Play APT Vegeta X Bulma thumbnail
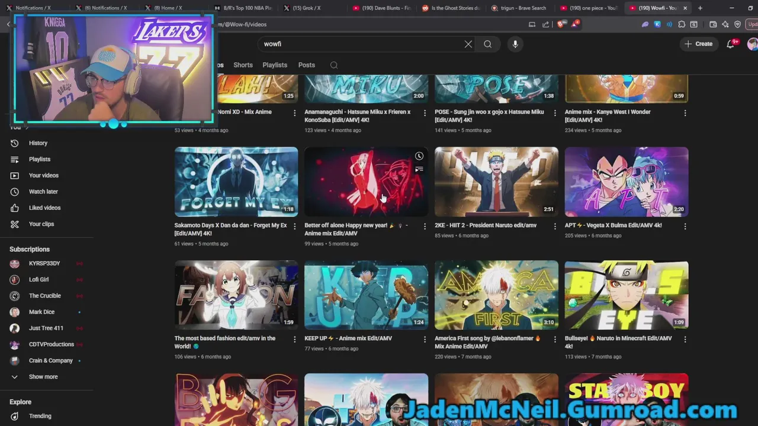This screenshot has height=426, width=758. tap(627, 182)
